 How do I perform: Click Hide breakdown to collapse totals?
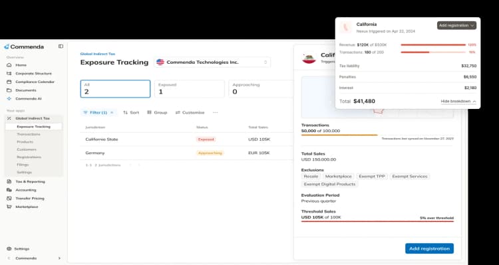coord(458,102)
